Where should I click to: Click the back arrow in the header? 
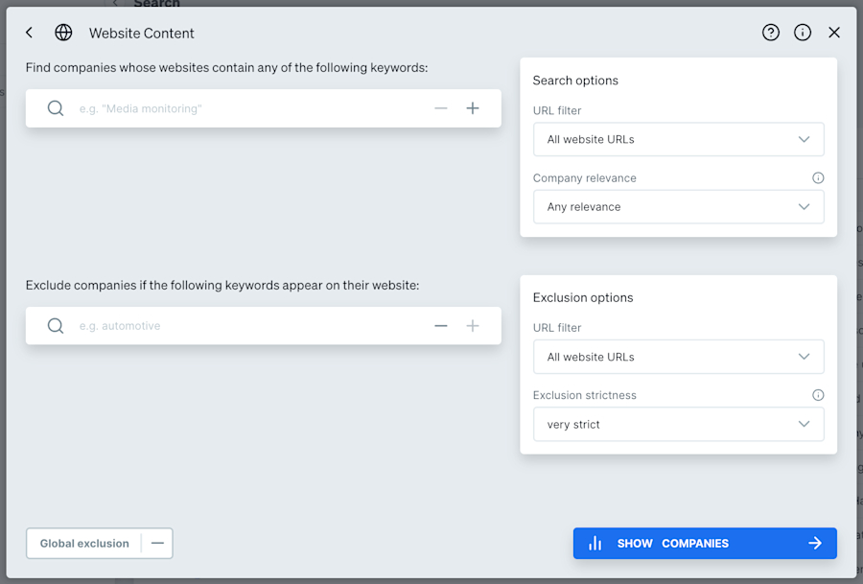29,32
